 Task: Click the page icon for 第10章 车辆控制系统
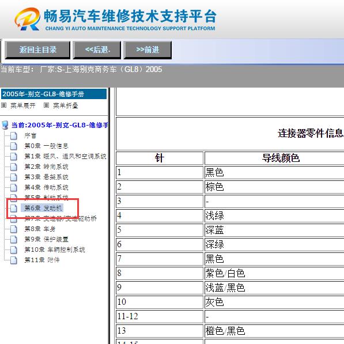point(14,250)
